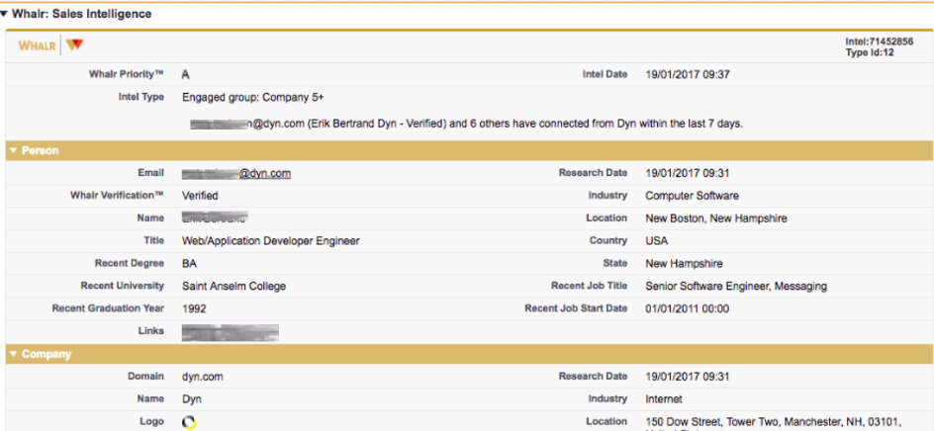This screenshot has height=431, width=934.
Task: Click the Internet industry value
Action: click(664, 398)
